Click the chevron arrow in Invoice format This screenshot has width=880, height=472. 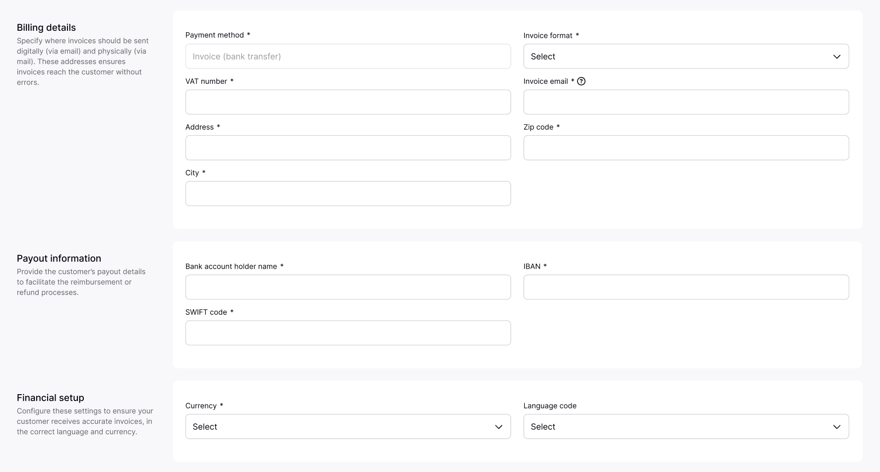pyautogui.click(x=836, y=57)
